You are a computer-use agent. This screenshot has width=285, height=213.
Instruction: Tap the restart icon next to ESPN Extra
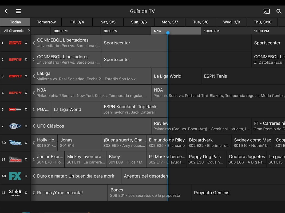click(x=26, y=109)
